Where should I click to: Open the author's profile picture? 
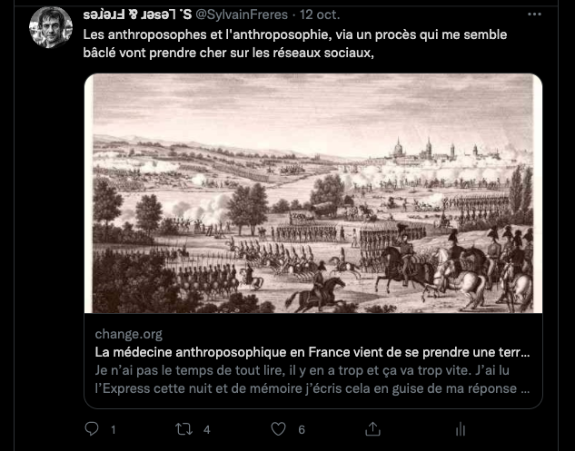(x=51, y=27)
